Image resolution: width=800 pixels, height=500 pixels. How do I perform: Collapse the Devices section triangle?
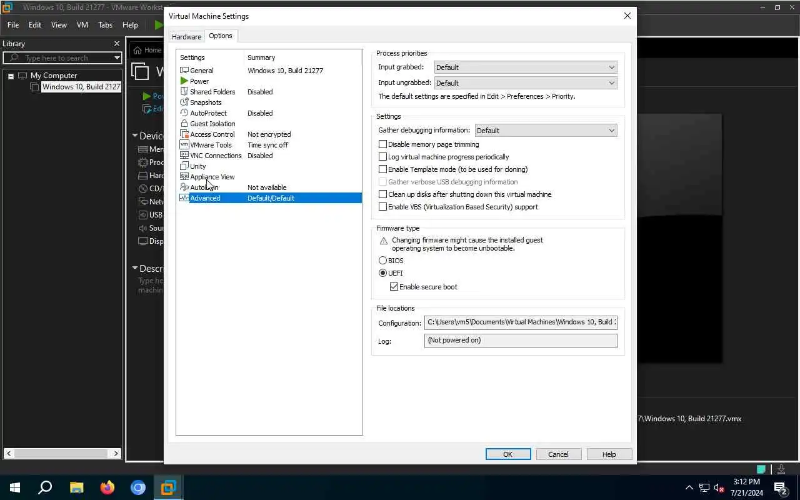point(135,136)
